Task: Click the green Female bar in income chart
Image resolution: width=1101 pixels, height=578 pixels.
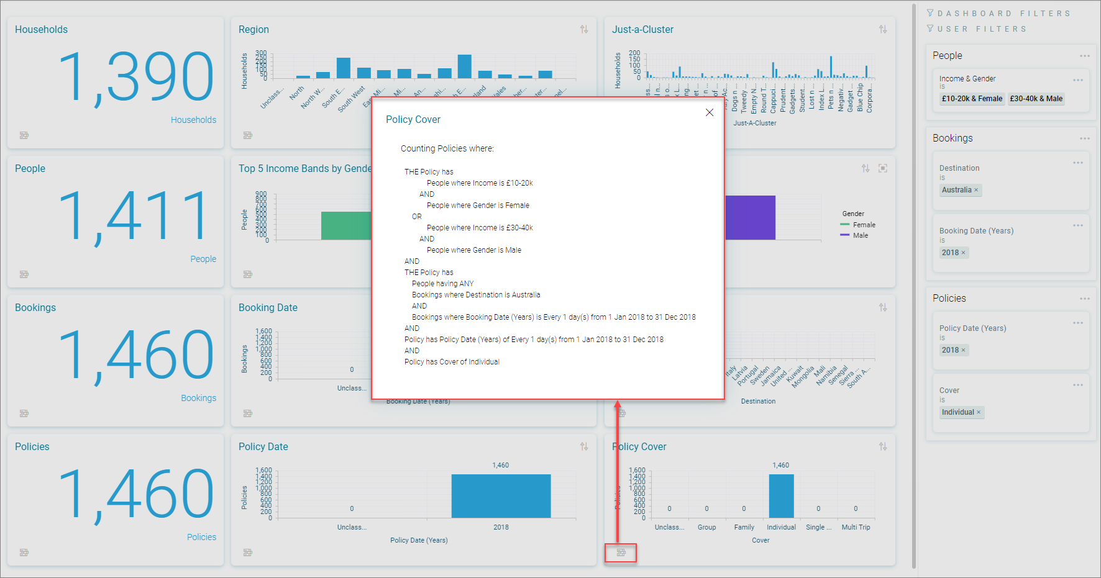Action: click(x=346, y=225)
